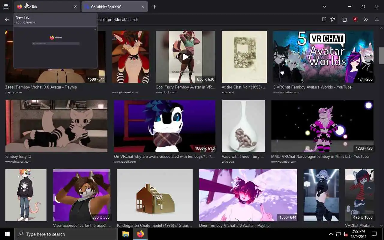
Task: Close the New Tab tab
Action: 75,7
